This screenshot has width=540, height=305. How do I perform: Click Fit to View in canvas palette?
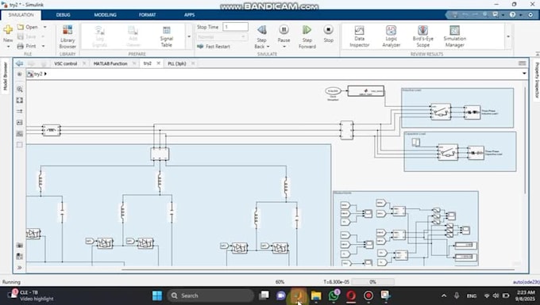pyautogui.click(x=20, y=101)
